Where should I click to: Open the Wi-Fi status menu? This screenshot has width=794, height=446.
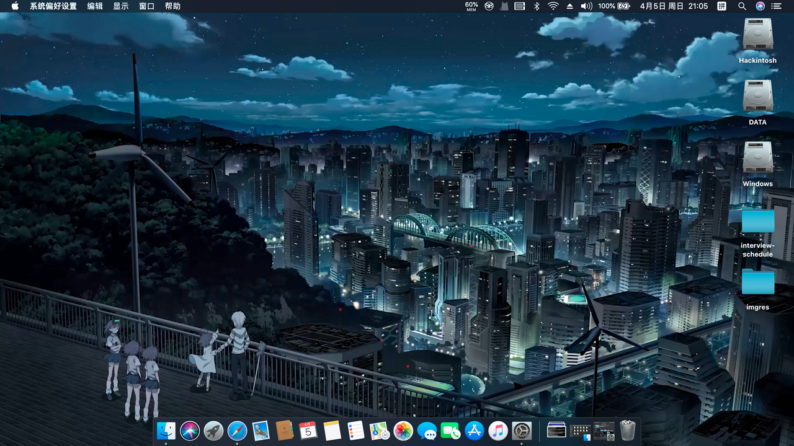pos(553,6)
